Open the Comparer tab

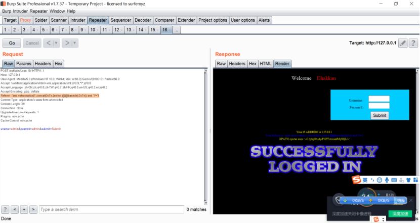tap(164, 20)
